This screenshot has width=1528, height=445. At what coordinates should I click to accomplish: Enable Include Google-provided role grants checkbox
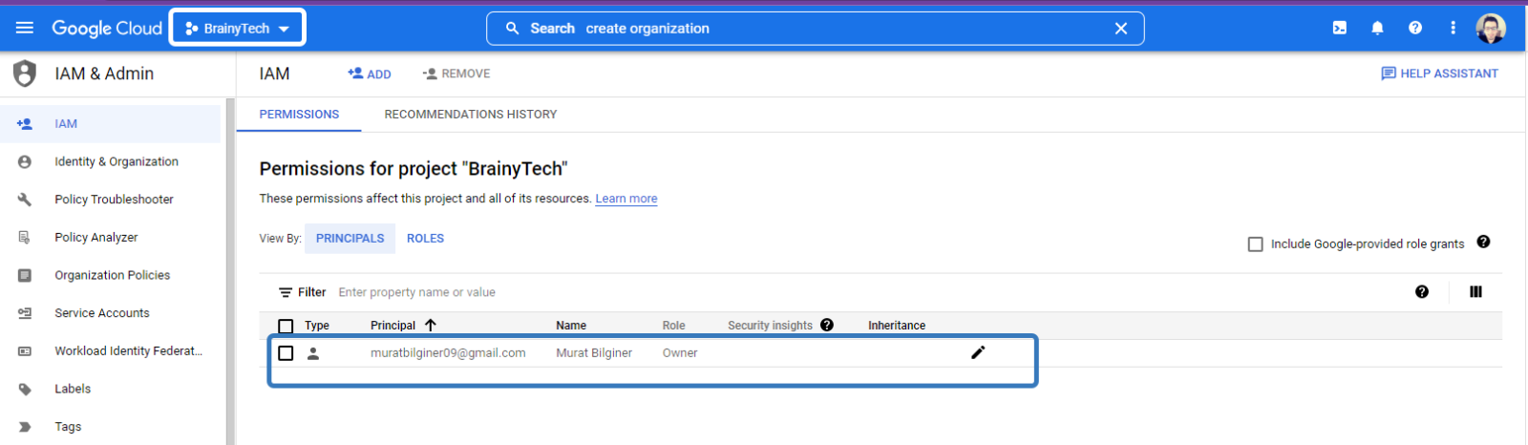[x=1256, y=244]
